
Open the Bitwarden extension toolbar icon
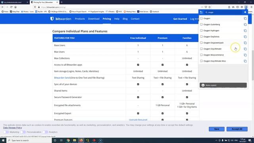pos(246,7)
